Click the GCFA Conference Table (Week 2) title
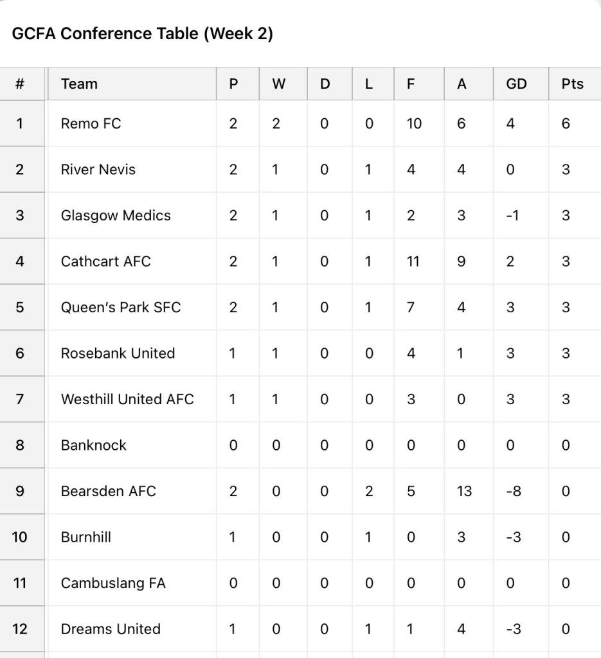The image size is (601, 658). pyautogui.click(x=143, y=33)
